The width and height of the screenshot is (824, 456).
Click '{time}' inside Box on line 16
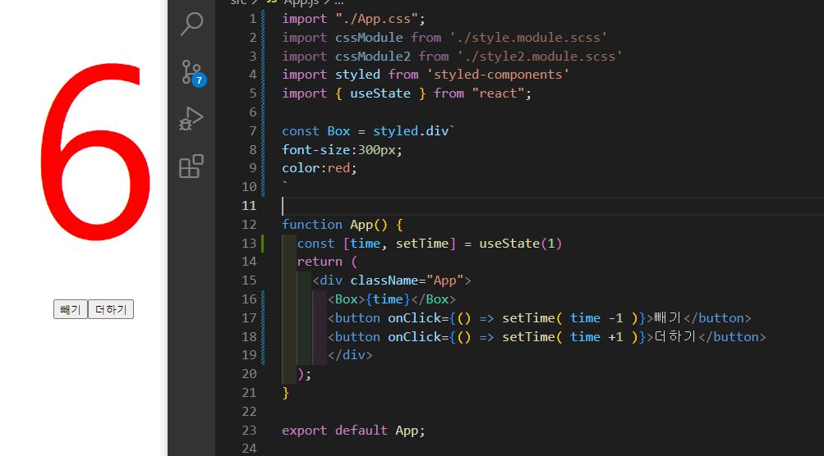[387, 299]
